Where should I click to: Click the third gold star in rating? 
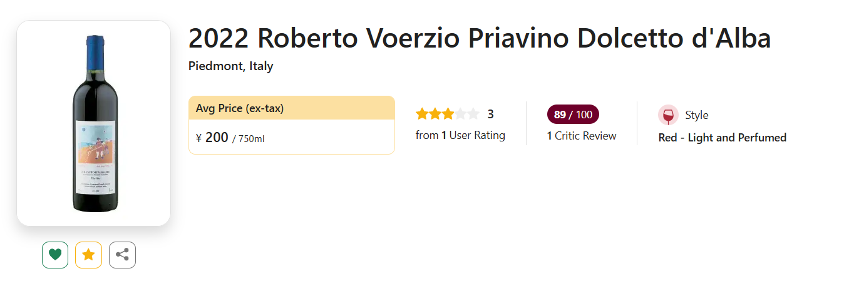point(448,114)
